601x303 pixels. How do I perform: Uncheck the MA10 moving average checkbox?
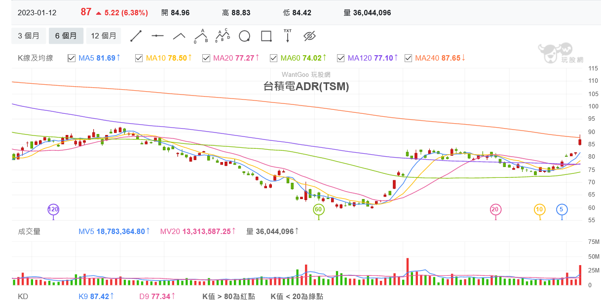(x=139, y=58)
